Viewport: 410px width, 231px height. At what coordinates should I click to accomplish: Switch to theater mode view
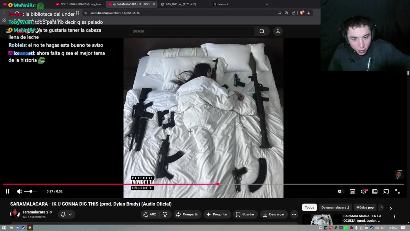point(375,192)
